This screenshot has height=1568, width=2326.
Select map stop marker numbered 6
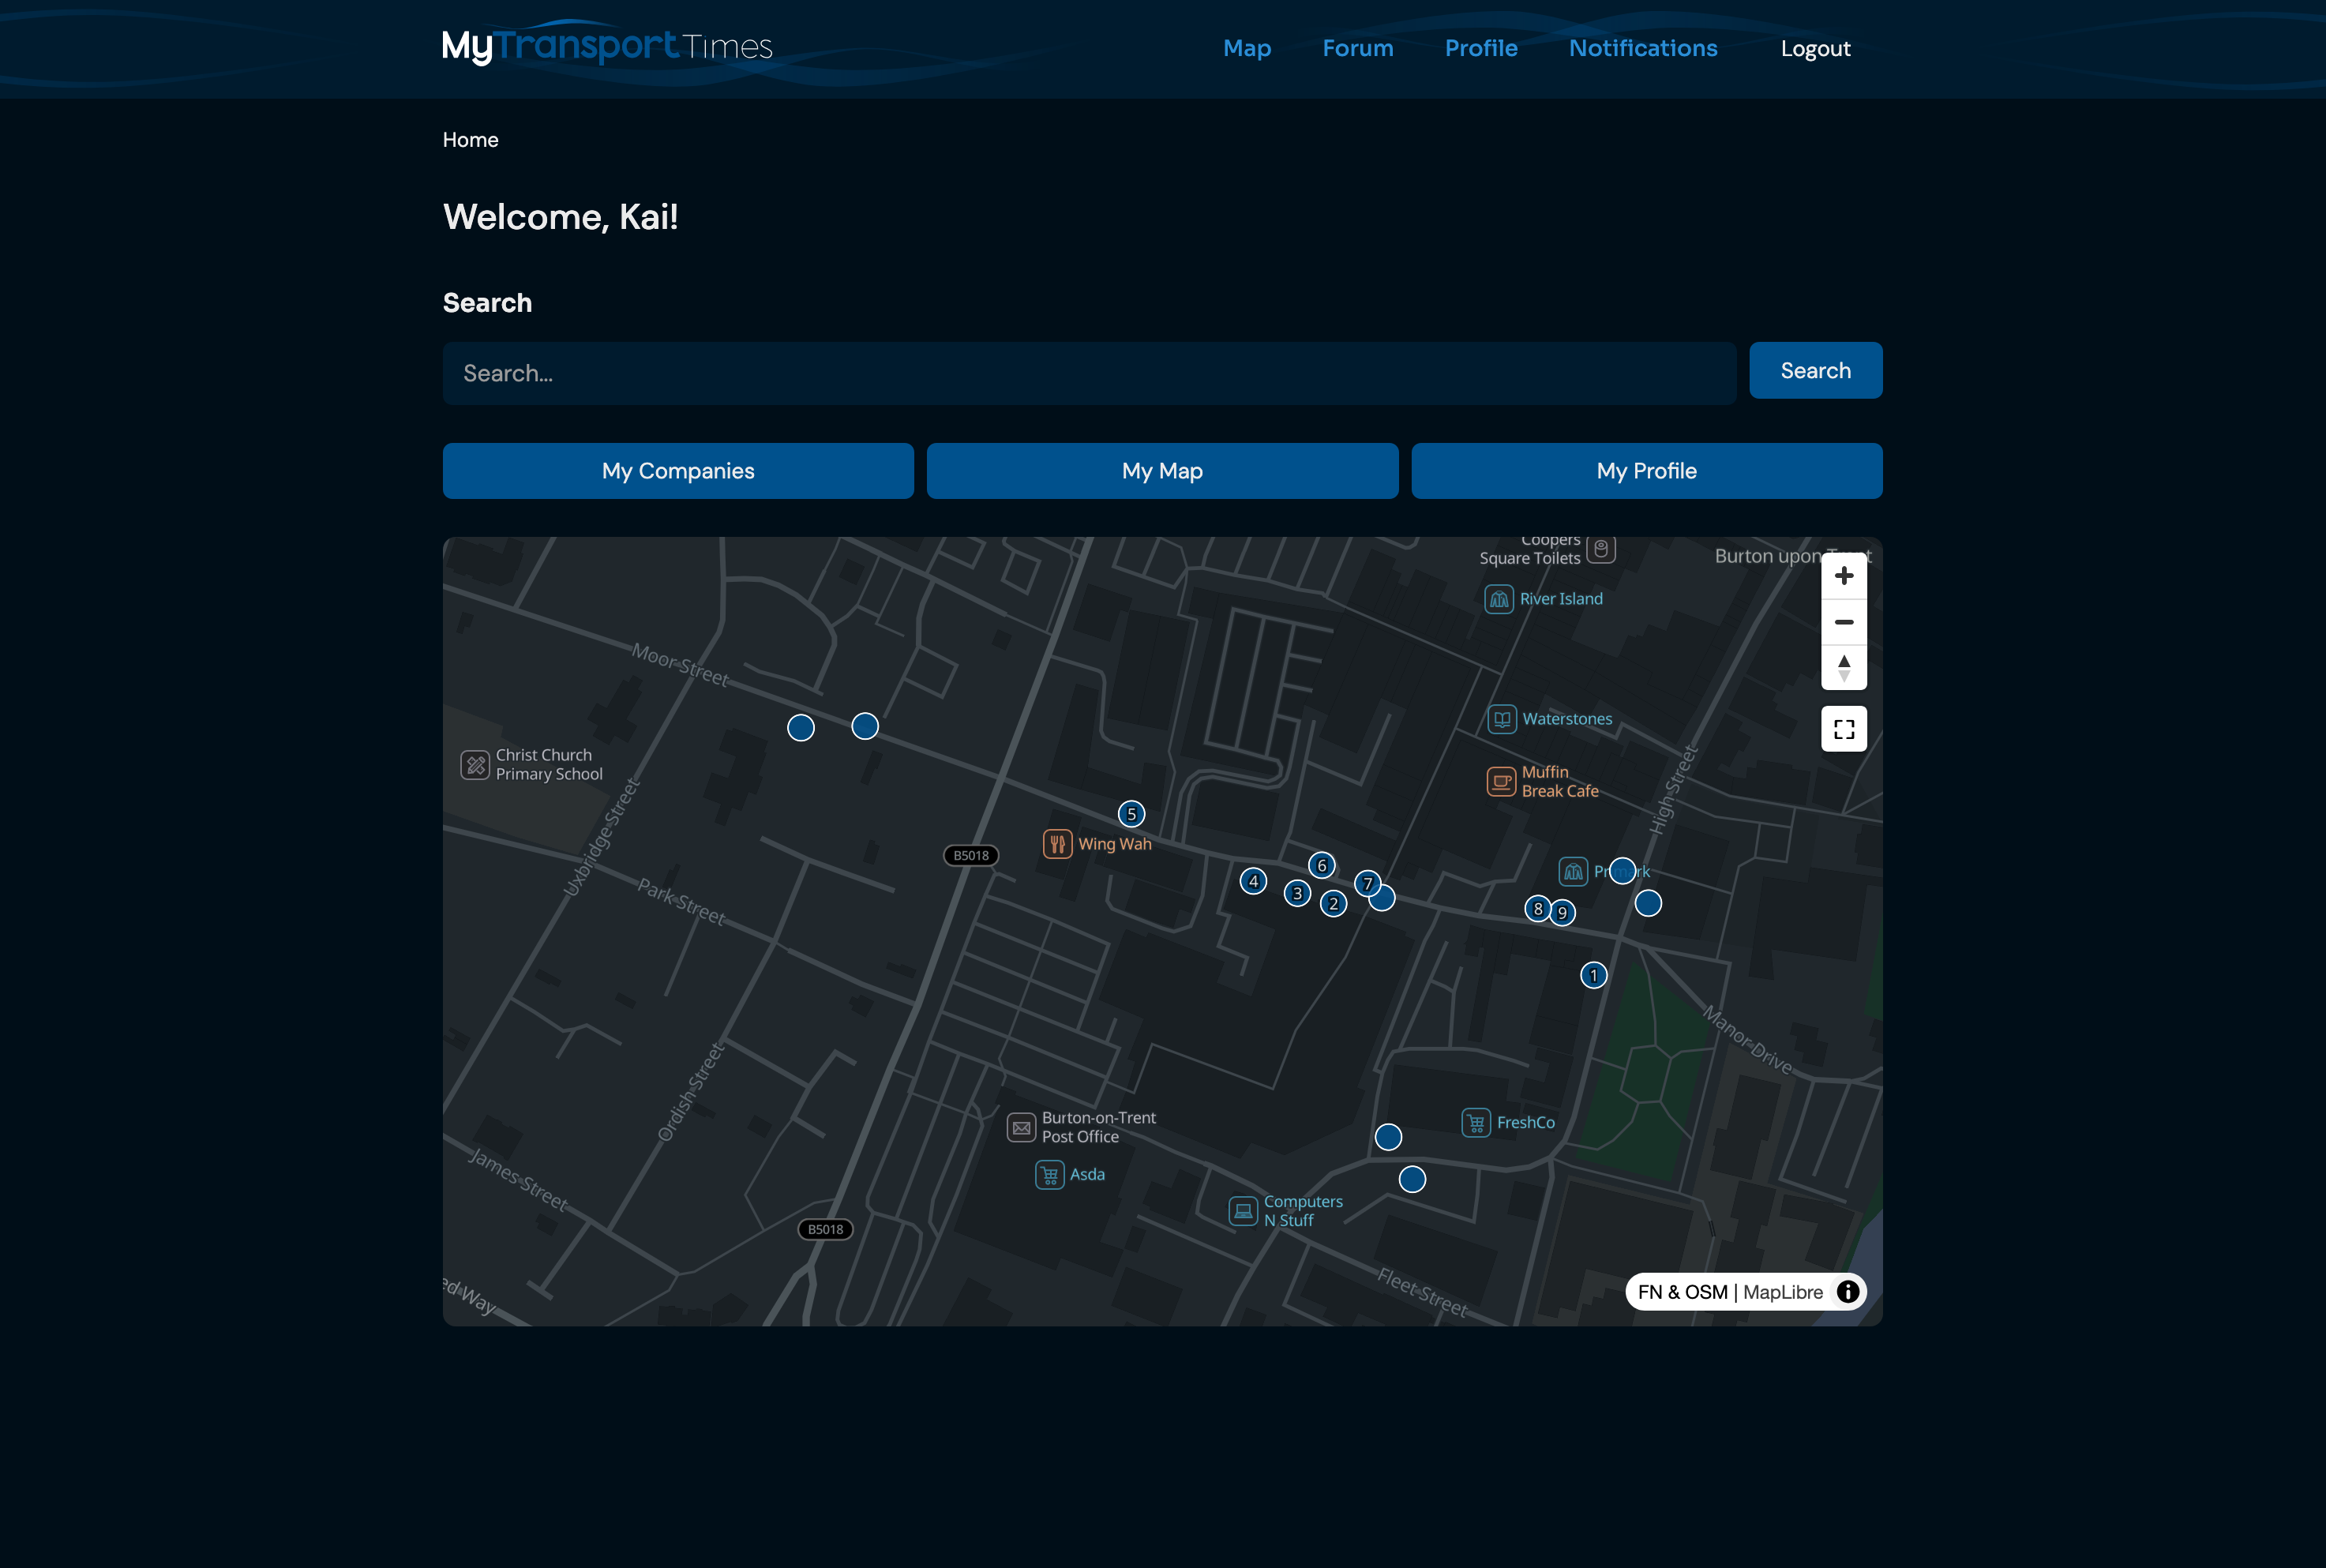point(1322,865)
